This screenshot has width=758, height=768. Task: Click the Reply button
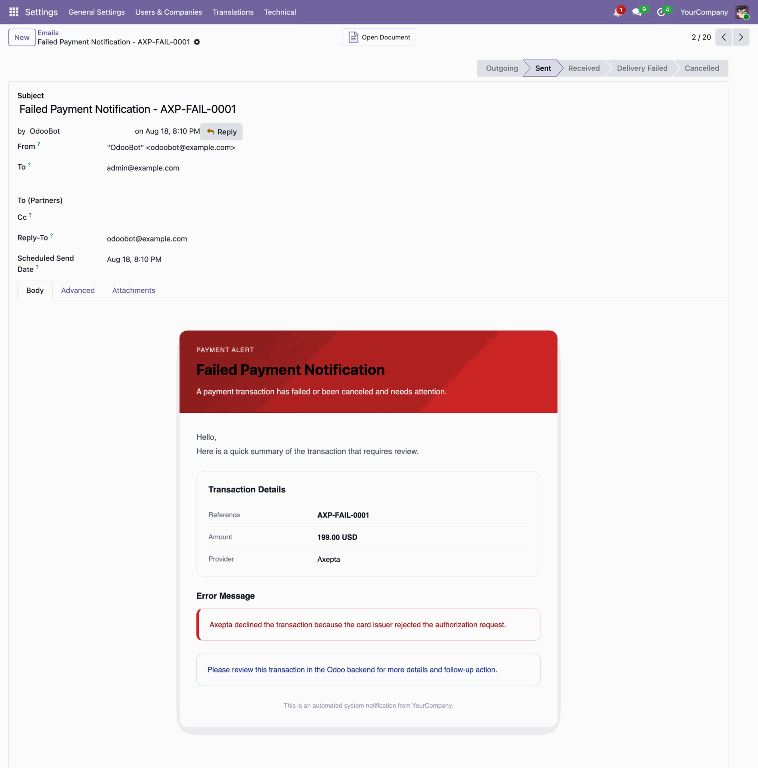[x=222, y=132]
